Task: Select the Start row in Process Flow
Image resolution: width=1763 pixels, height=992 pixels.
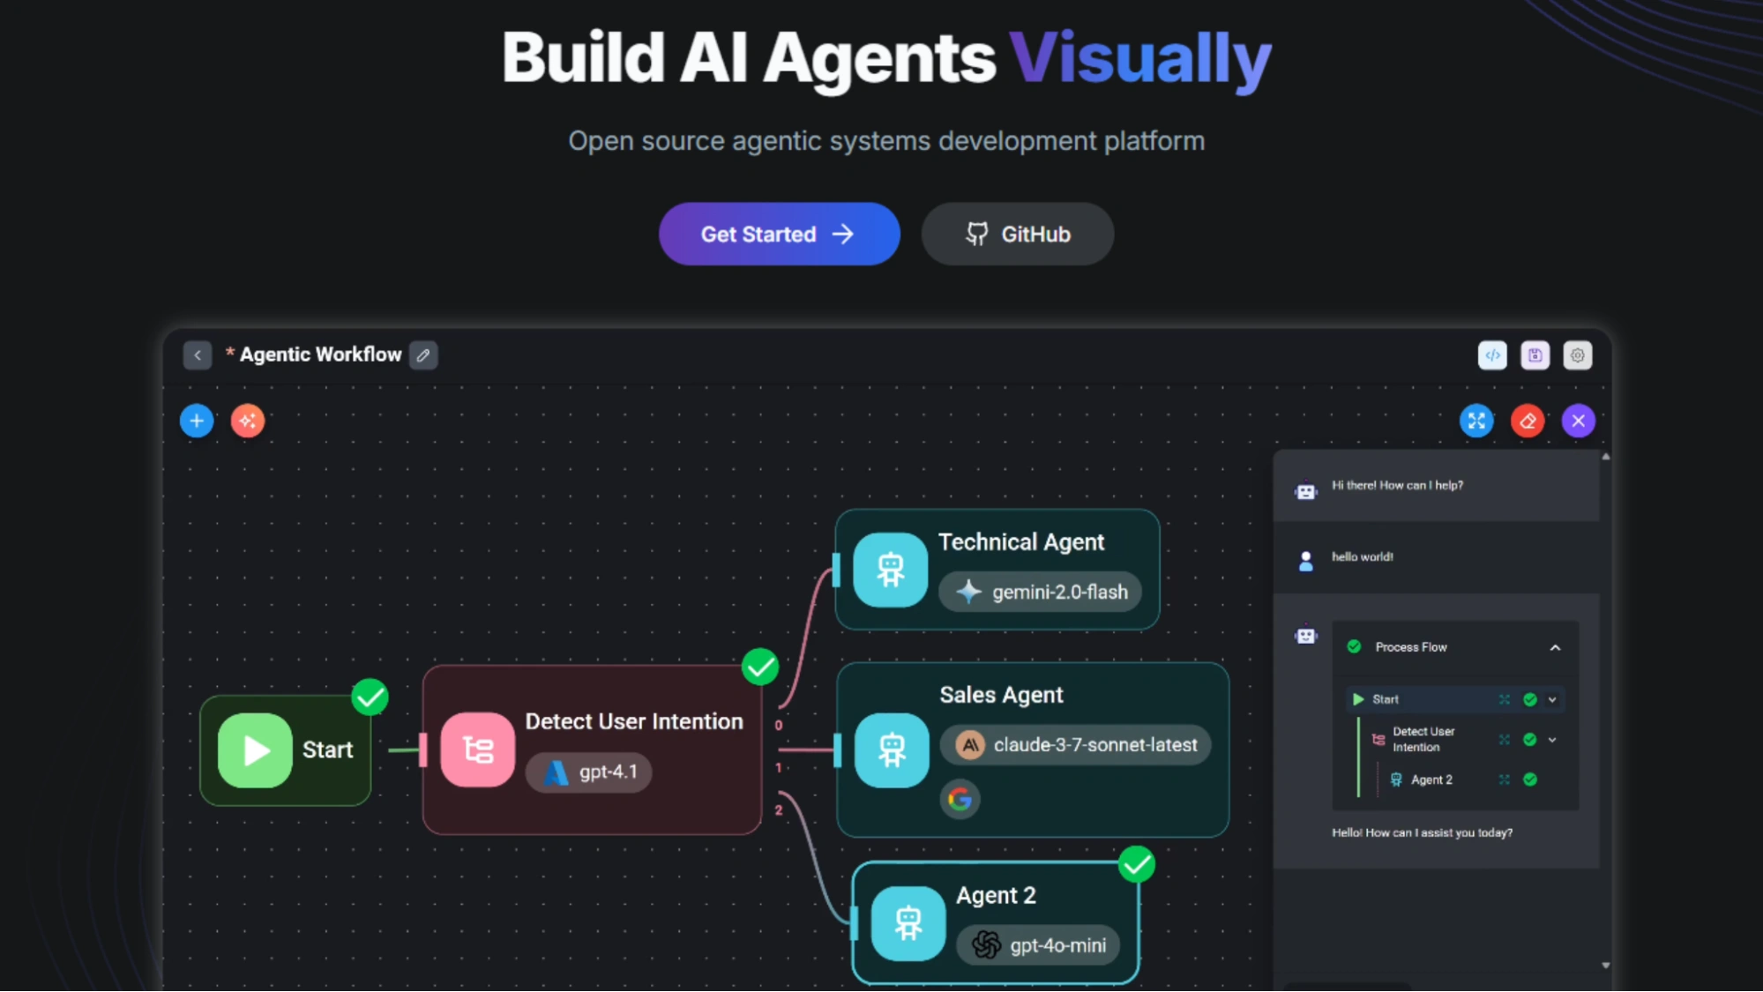Action: [1456, 700]
